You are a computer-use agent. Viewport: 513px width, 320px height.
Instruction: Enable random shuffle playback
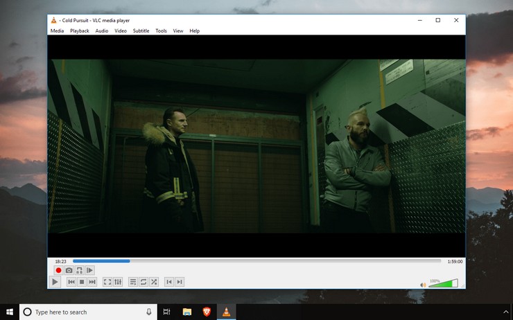[x=154, y=282]
